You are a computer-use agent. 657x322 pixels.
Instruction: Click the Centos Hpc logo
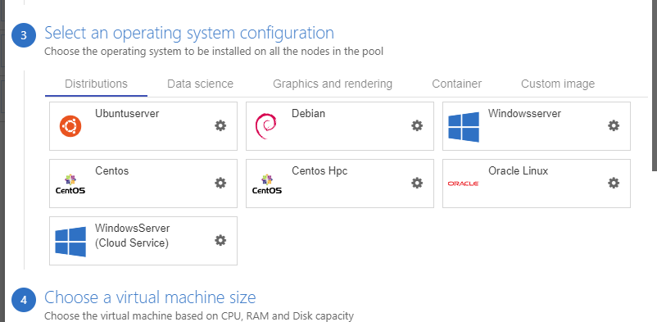point(267,184)
